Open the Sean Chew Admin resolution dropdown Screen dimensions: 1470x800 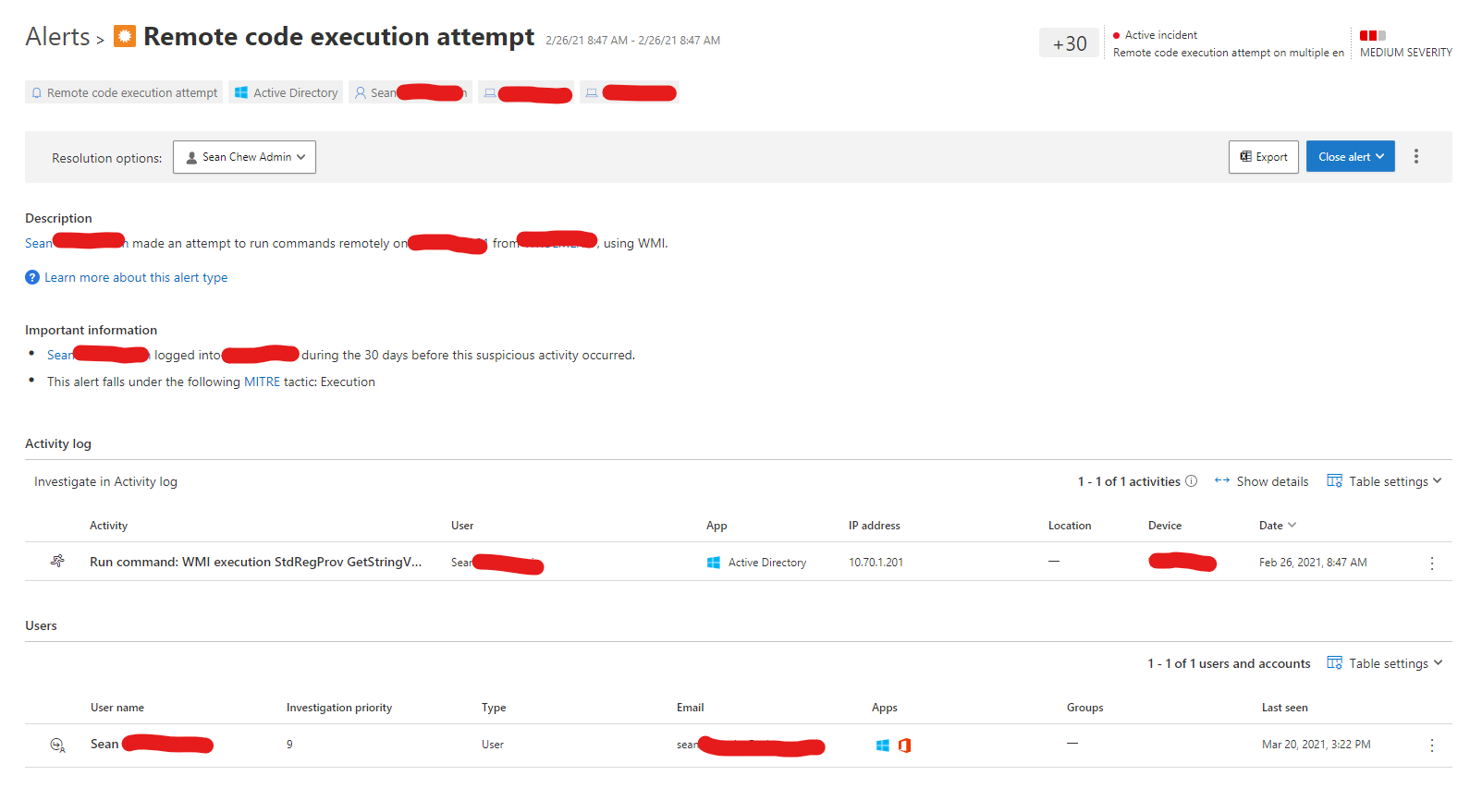244,157
